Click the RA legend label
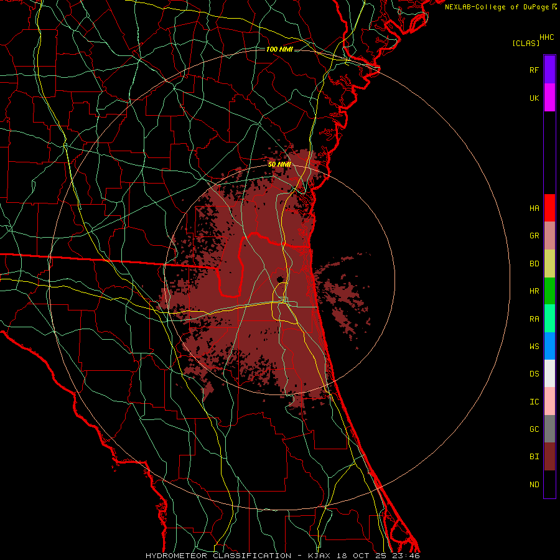 coord(534,319)
